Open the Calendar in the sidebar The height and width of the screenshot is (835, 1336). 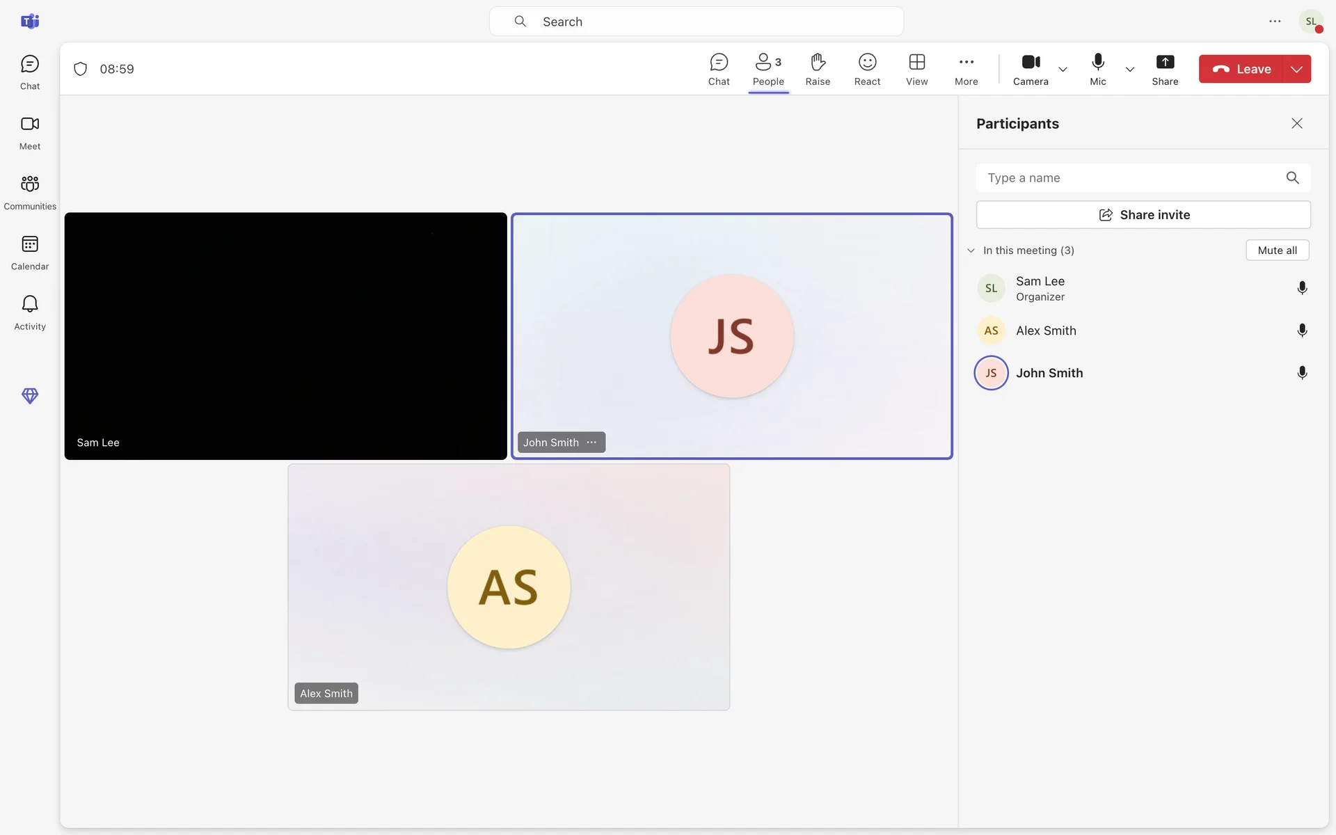[30, 252]
